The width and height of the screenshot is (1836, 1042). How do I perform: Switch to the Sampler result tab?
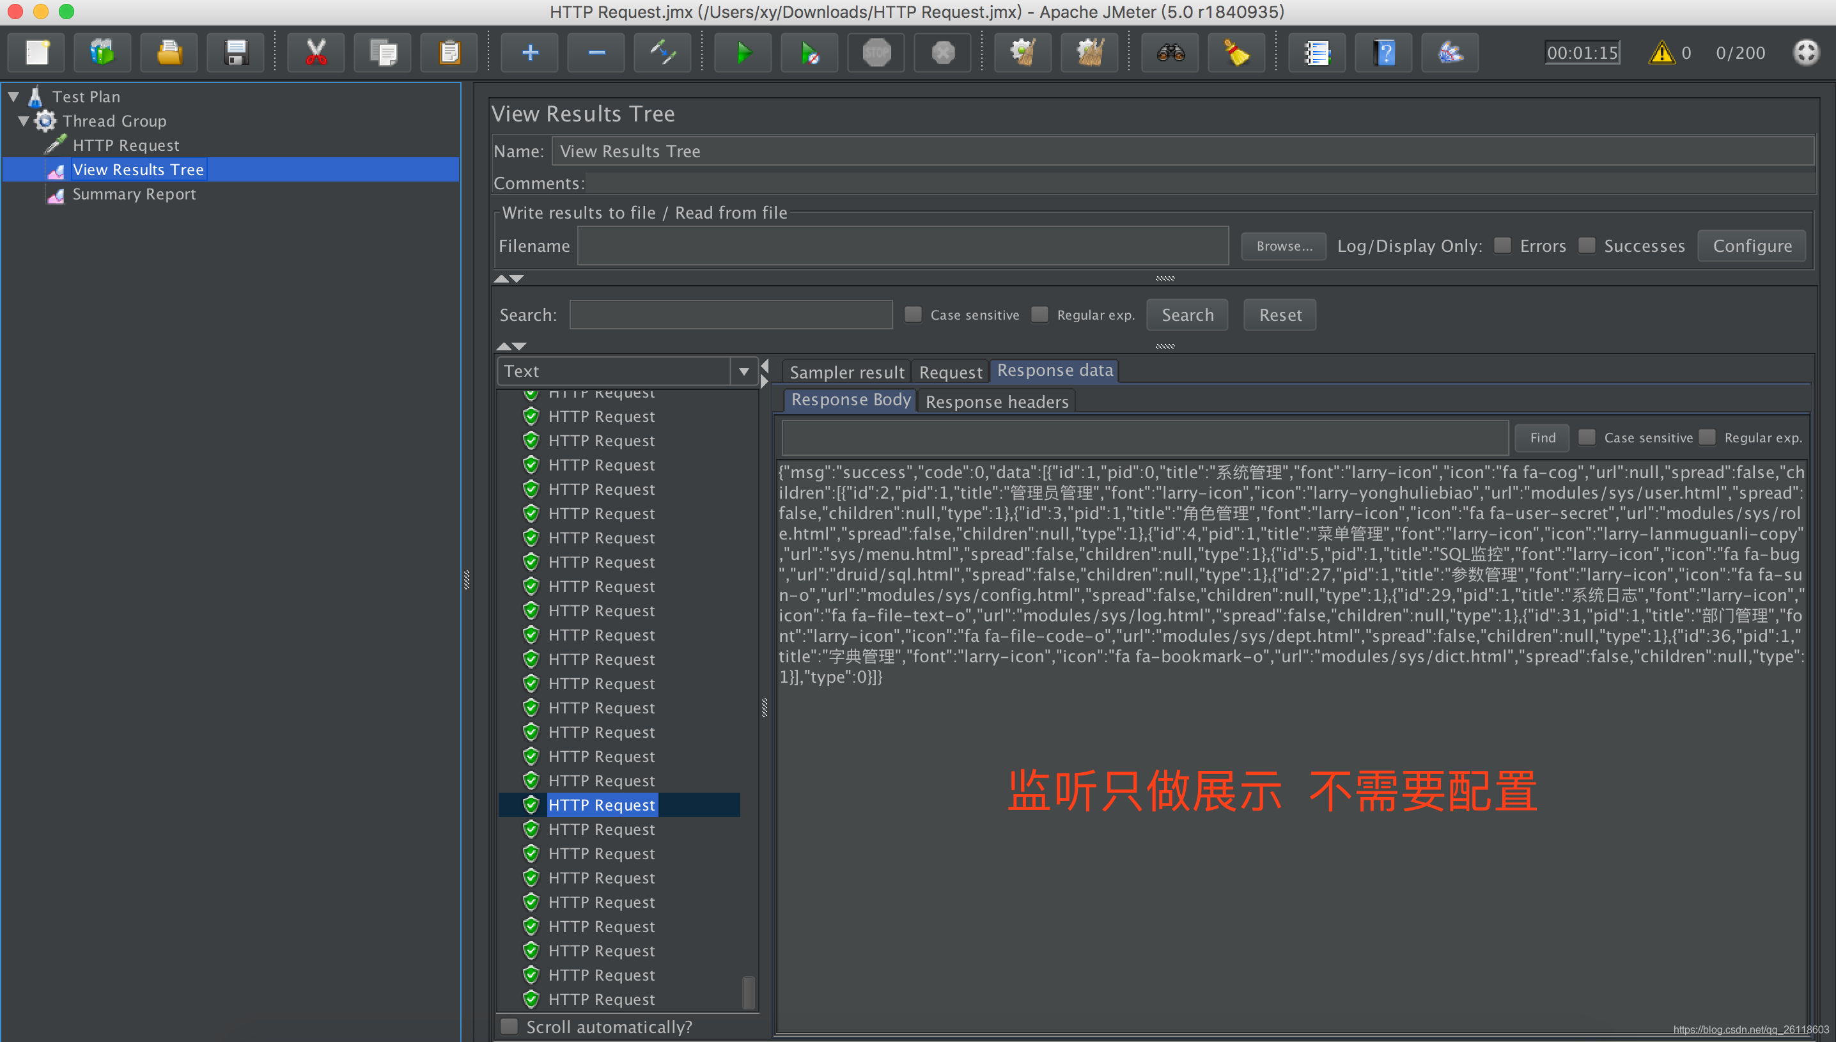tap(846, 372)
